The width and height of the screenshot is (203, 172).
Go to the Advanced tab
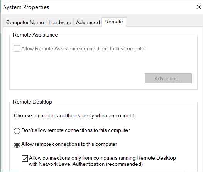pos(88,22)
